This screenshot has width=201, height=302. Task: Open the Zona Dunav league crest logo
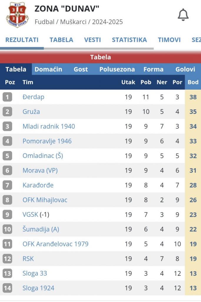[x=17, y=15]
